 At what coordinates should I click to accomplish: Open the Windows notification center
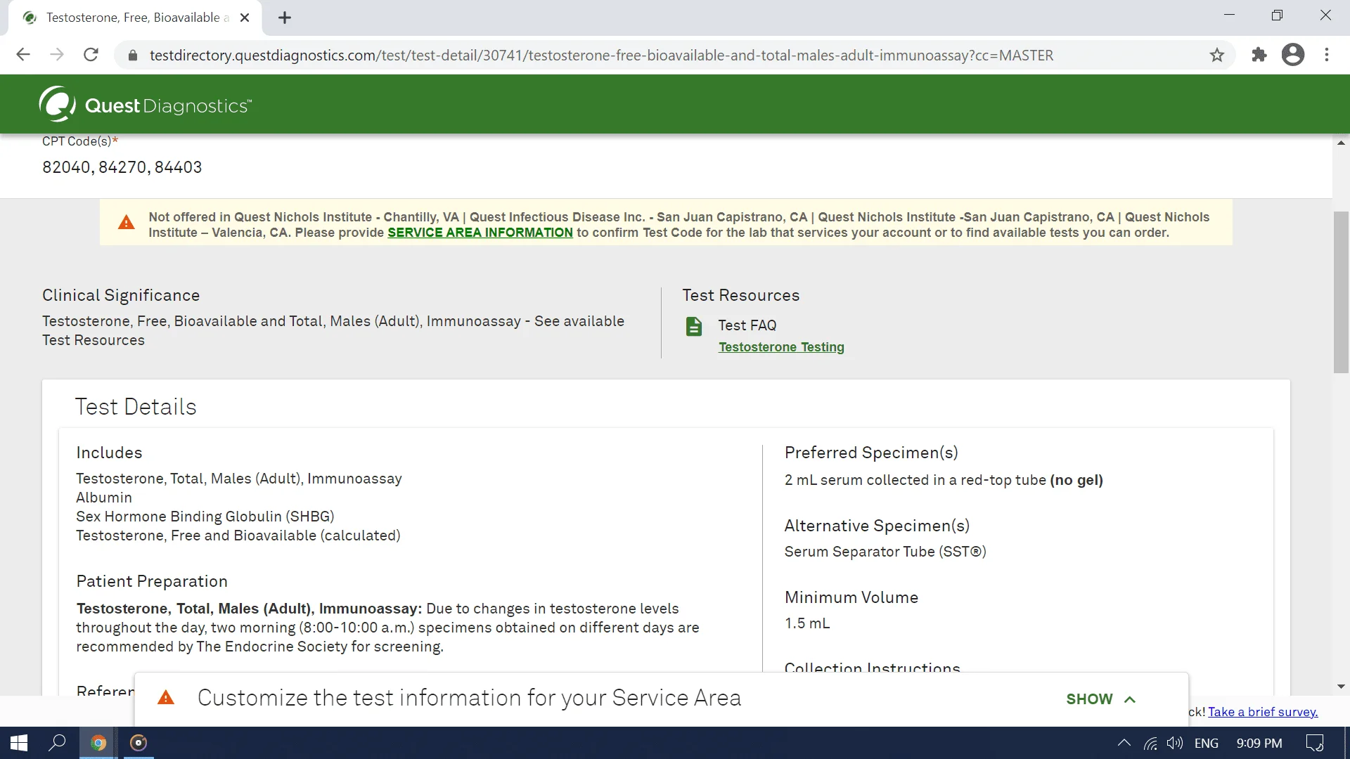1315,743
